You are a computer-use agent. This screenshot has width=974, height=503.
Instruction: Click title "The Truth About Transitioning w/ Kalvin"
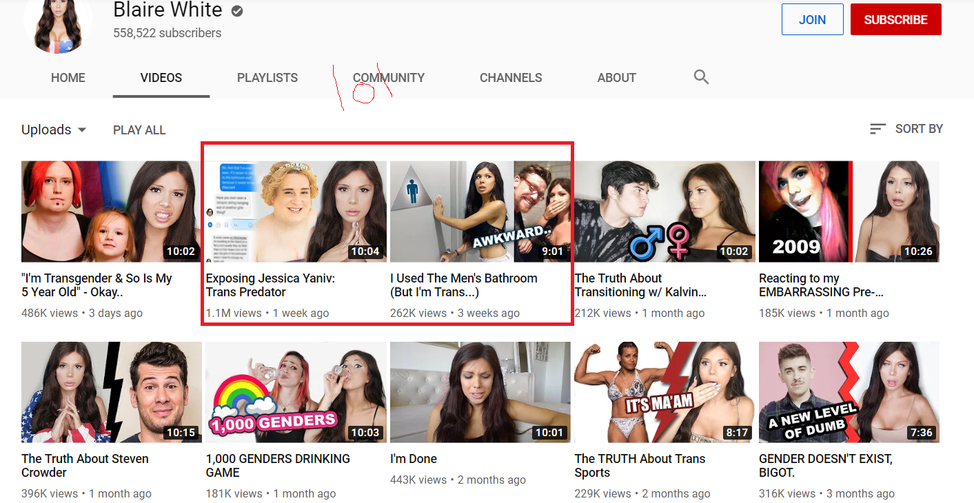pos(641,285)
